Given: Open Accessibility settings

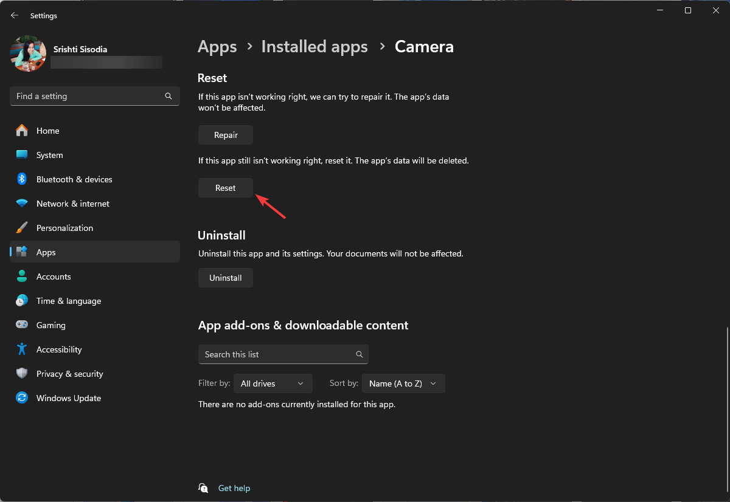Looking at the screenshot, I should (x=59, y=349).
